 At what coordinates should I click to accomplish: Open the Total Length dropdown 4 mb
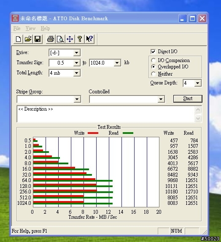pyautogui.click(x=76, y=73)
